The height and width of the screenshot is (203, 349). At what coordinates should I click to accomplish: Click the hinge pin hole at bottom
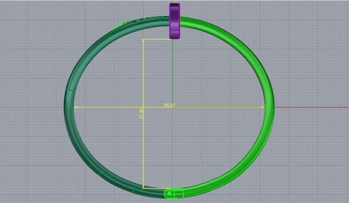(x=169, y=193)
